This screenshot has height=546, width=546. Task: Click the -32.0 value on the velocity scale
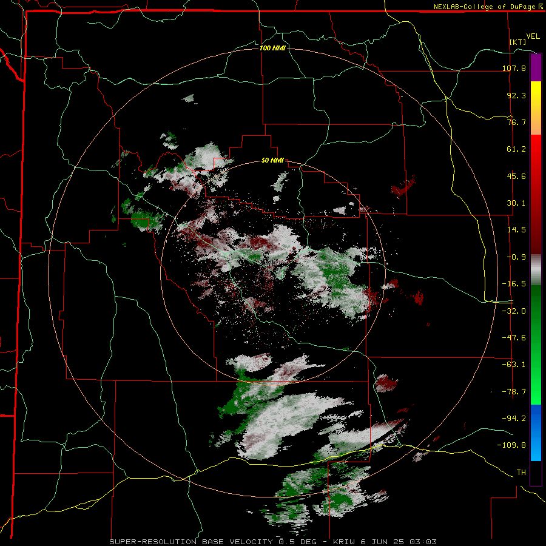[x=514, y=311]
